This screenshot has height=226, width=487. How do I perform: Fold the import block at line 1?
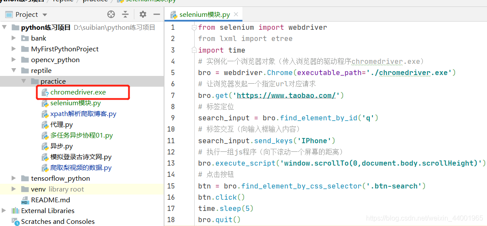[194, 28]
